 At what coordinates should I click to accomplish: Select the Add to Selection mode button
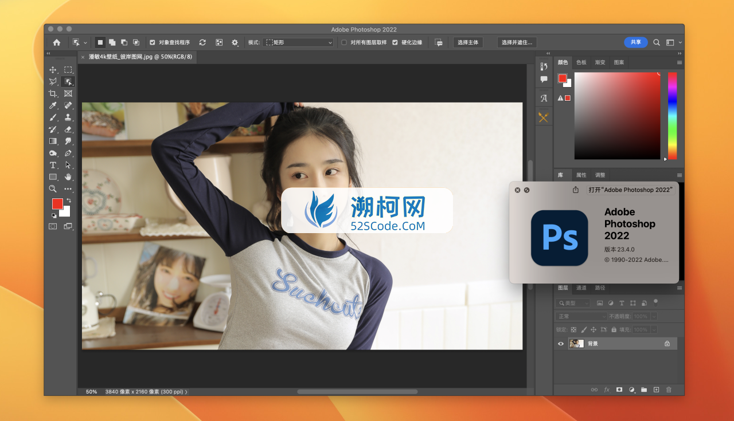tap(112, 42)
